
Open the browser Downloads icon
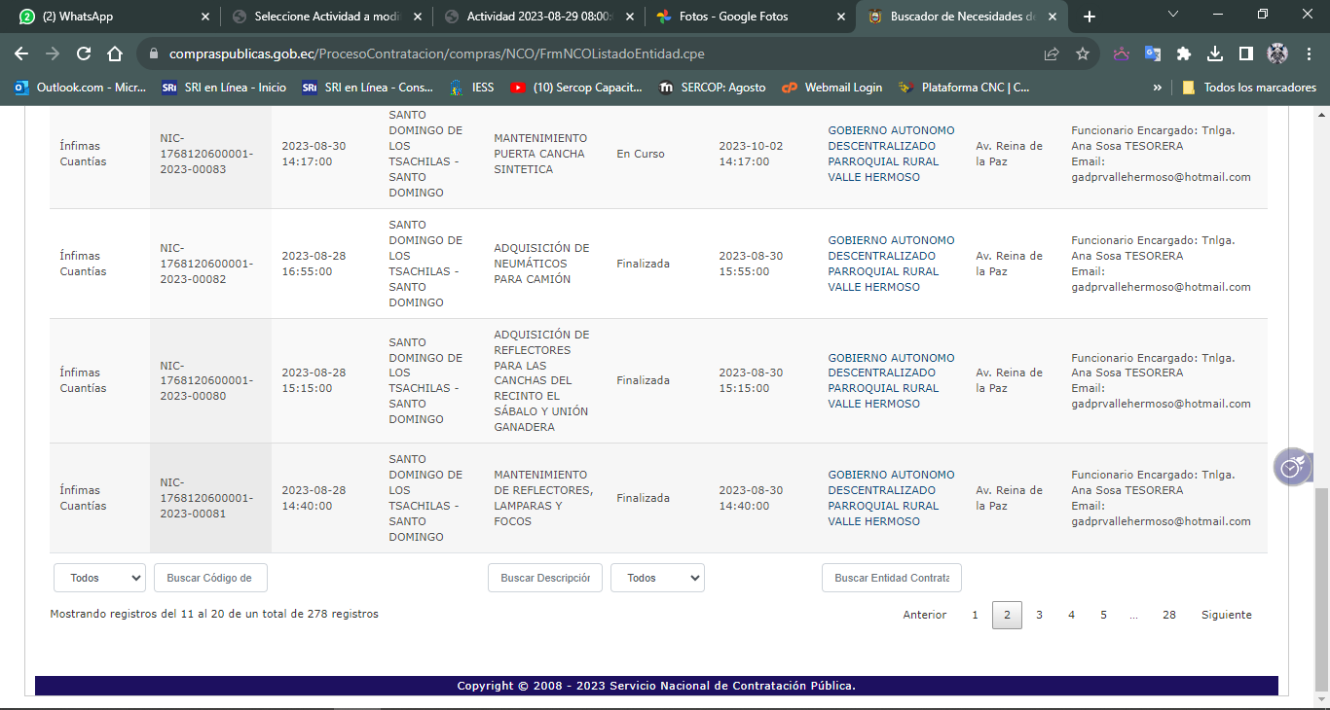(1215, 53)
